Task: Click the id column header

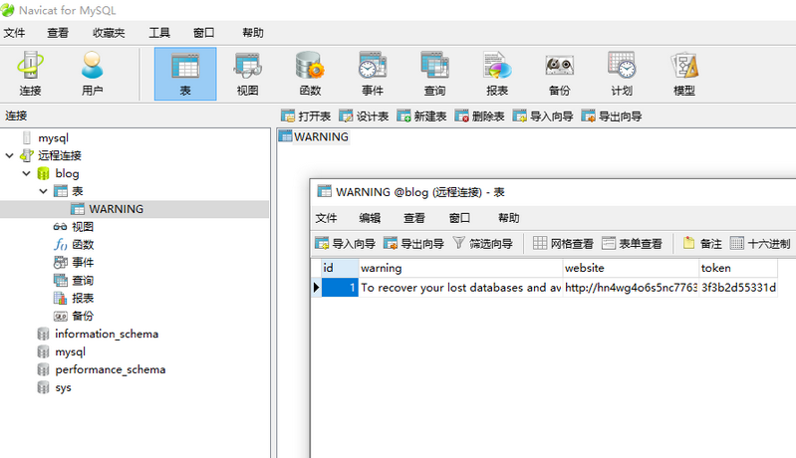Action: 340,268
